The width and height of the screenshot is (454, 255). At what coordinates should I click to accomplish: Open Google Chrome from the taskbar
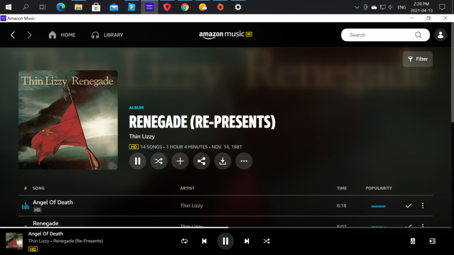point(185,7)
